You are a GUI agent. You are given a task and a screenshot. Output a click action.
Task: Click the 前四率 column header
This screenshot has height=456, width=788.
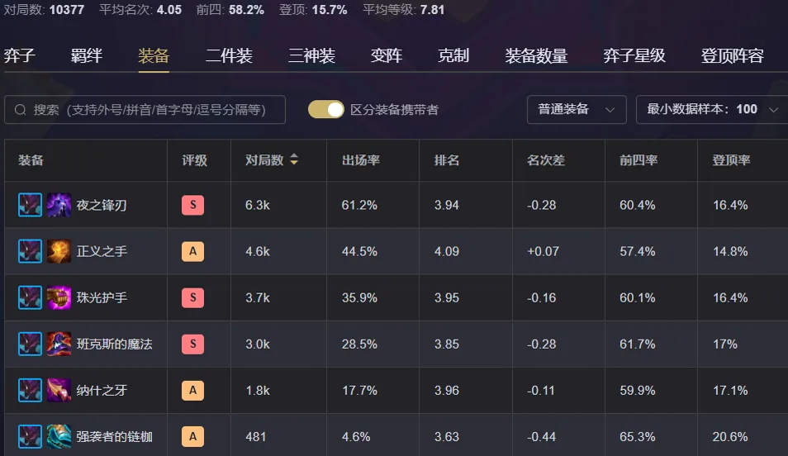638,160
